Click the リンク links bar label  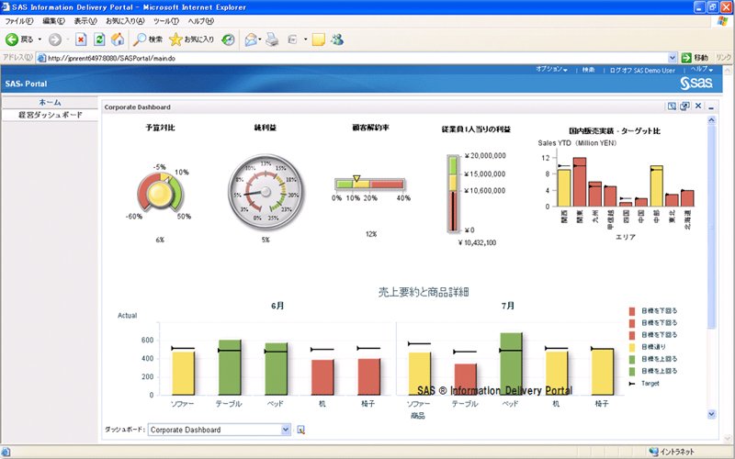[723, 57]
